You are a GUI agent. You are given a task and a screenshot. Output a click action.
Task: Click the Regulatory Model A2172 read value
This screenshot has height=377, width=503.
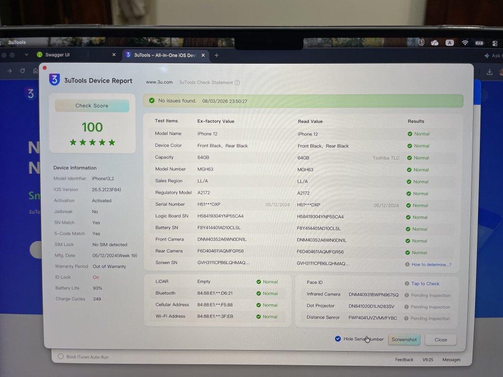point(303,193)
